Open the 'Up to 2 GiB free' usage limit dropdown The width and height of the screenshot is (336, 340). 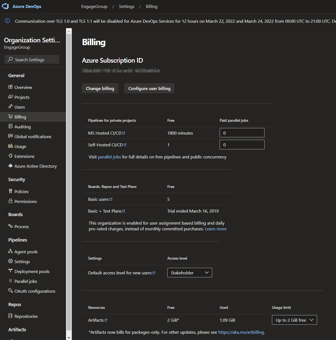coord(294,320)
